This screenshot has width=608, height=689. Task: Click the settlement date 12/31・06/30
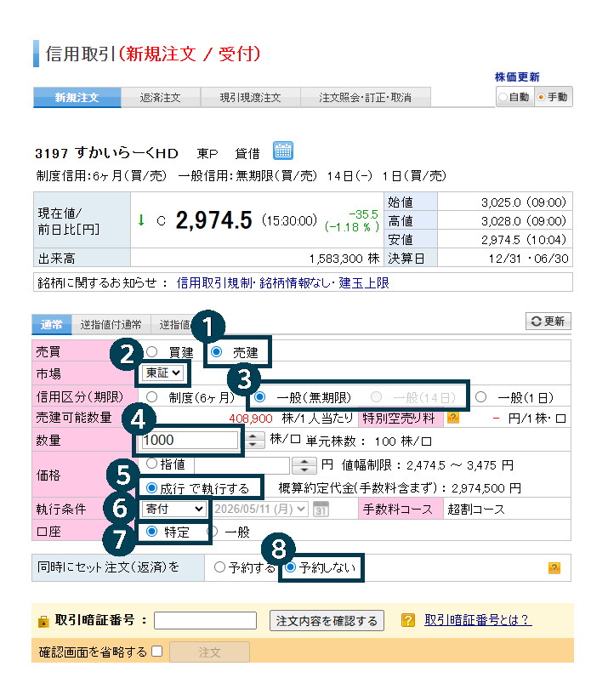tap(528, 259)
